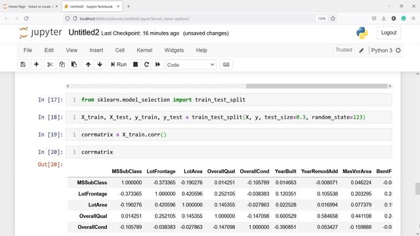
Task: Move selected cell down arrow
Action: click(x=100, y=64)
